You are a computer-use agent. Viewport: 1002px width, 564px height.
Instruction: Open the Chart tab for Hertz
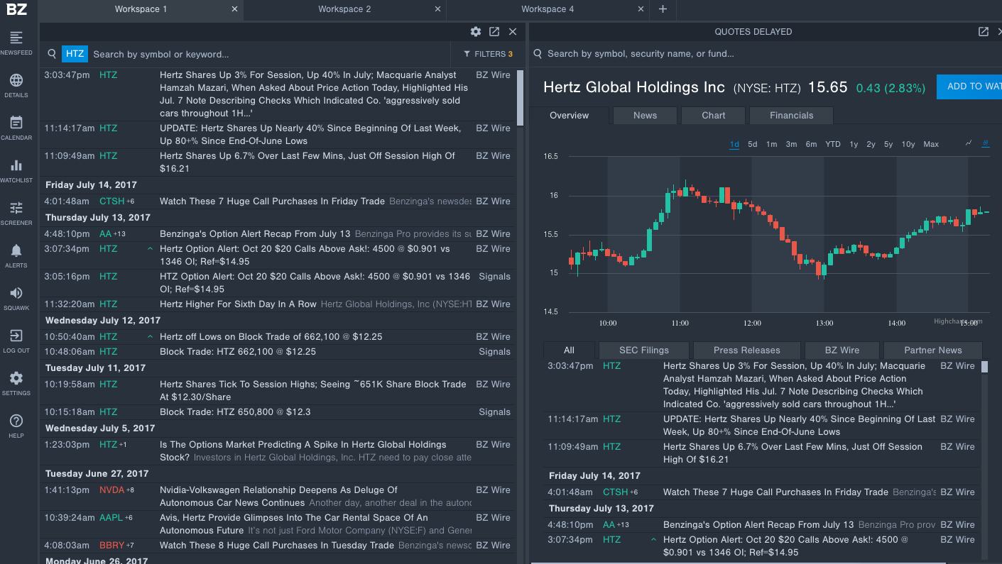[714, 116]
